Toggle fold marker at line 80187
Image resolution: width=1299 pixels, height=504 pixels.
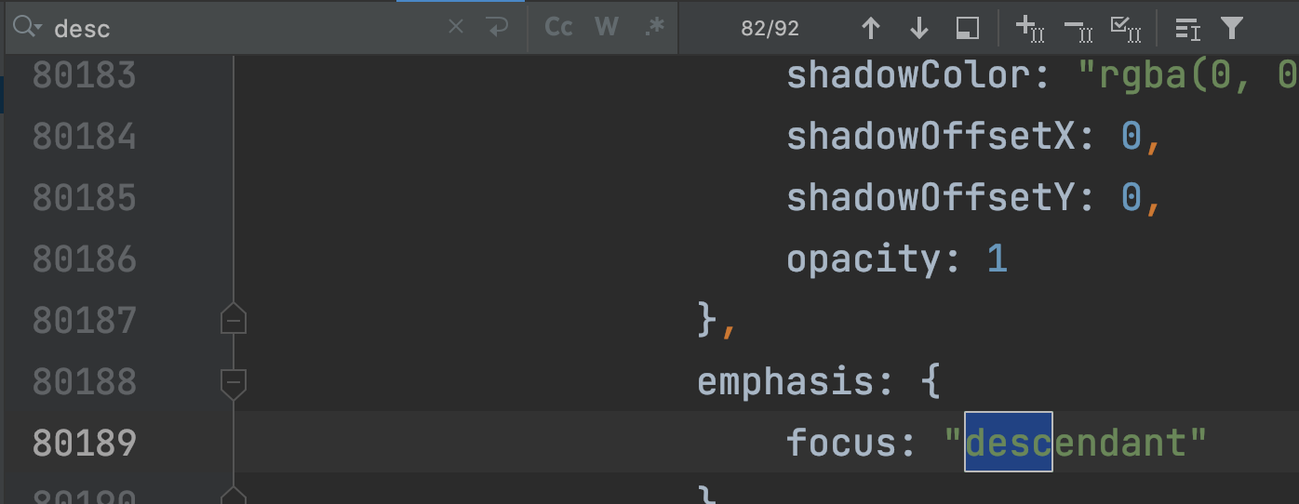coord(233,320)
